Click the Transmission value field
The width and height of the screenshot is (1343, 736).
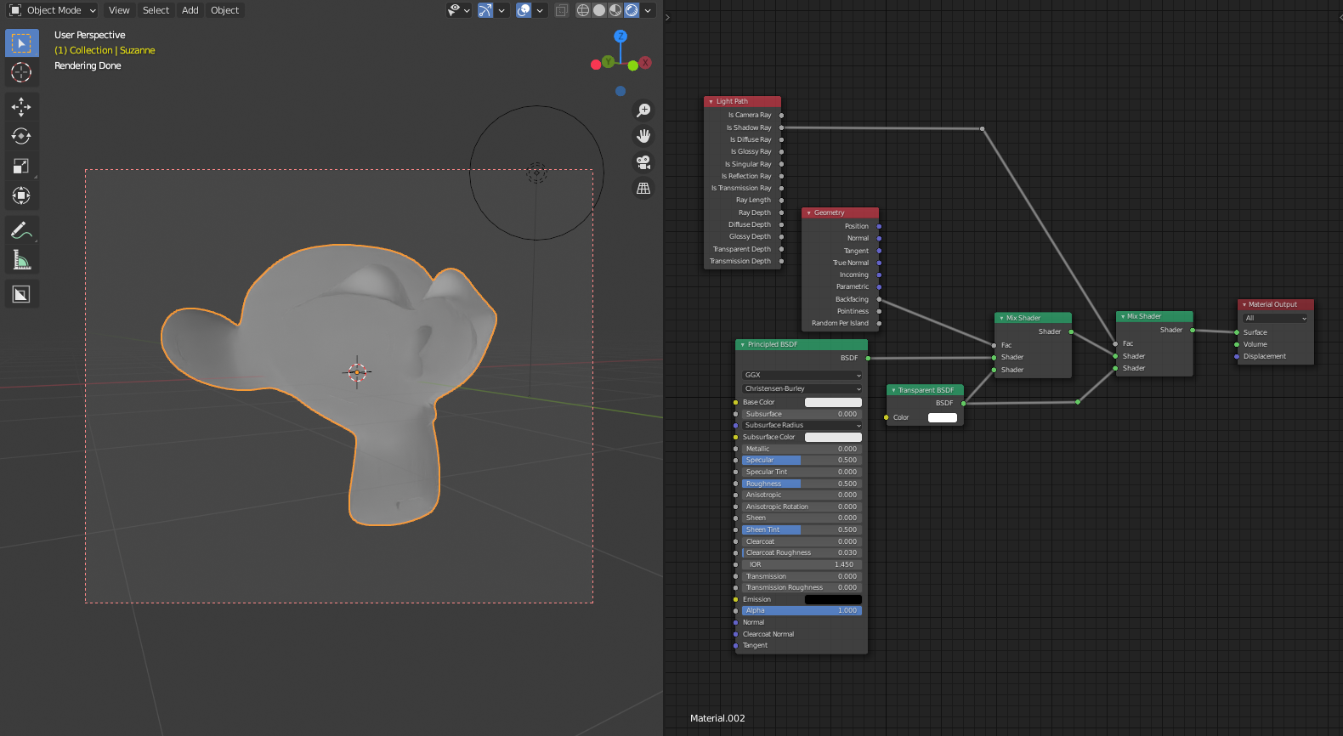pos(802,576)
